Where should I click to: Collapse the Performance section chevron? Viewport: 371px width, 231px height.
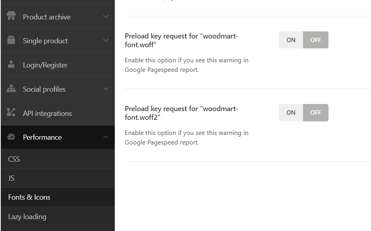tap(106, 137)
